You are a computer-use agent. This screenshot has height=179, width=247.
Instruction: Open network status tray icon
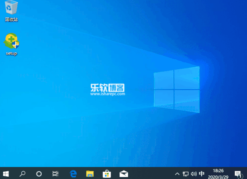pyautogui.click(x=186, y=174)
